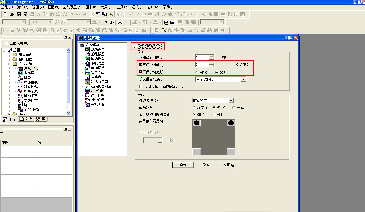Click the binoculars find icon
Viewport: 365px width, 212px height.
tap(210, 30)
